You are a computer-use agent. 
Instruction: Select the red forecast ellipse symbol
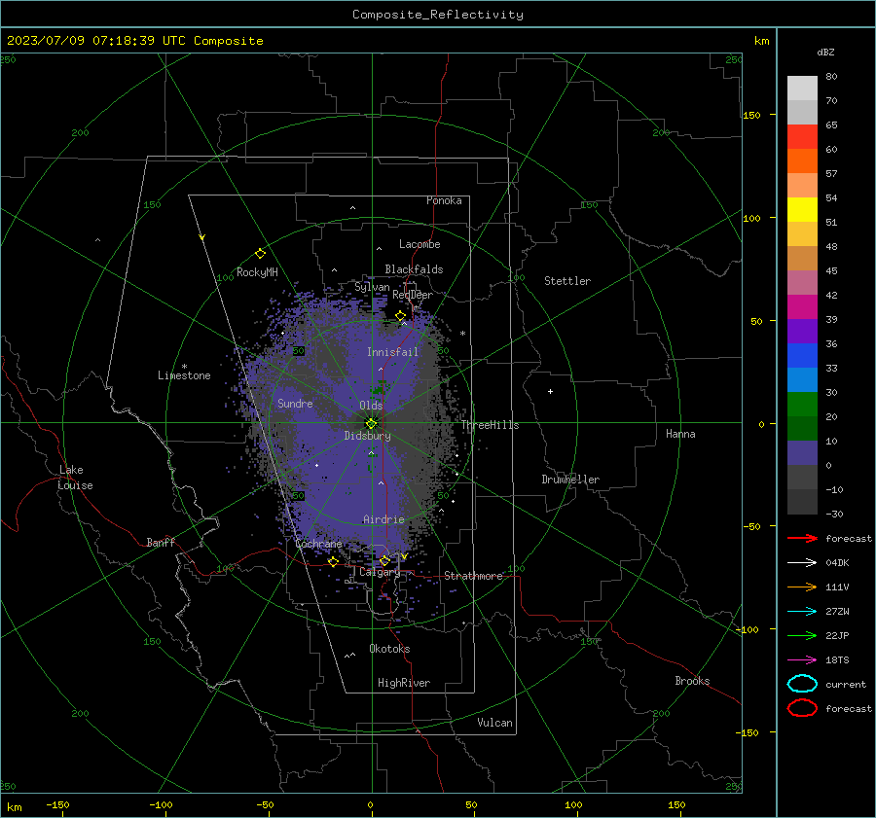[802, 708]
